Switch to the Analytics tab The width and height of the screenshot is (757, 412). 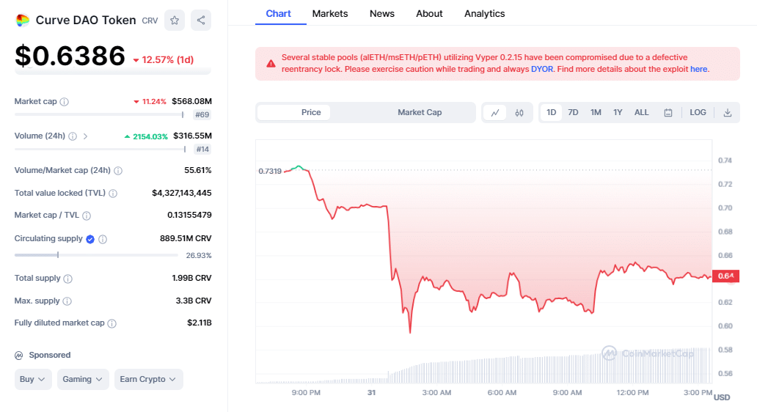(484, 13)
